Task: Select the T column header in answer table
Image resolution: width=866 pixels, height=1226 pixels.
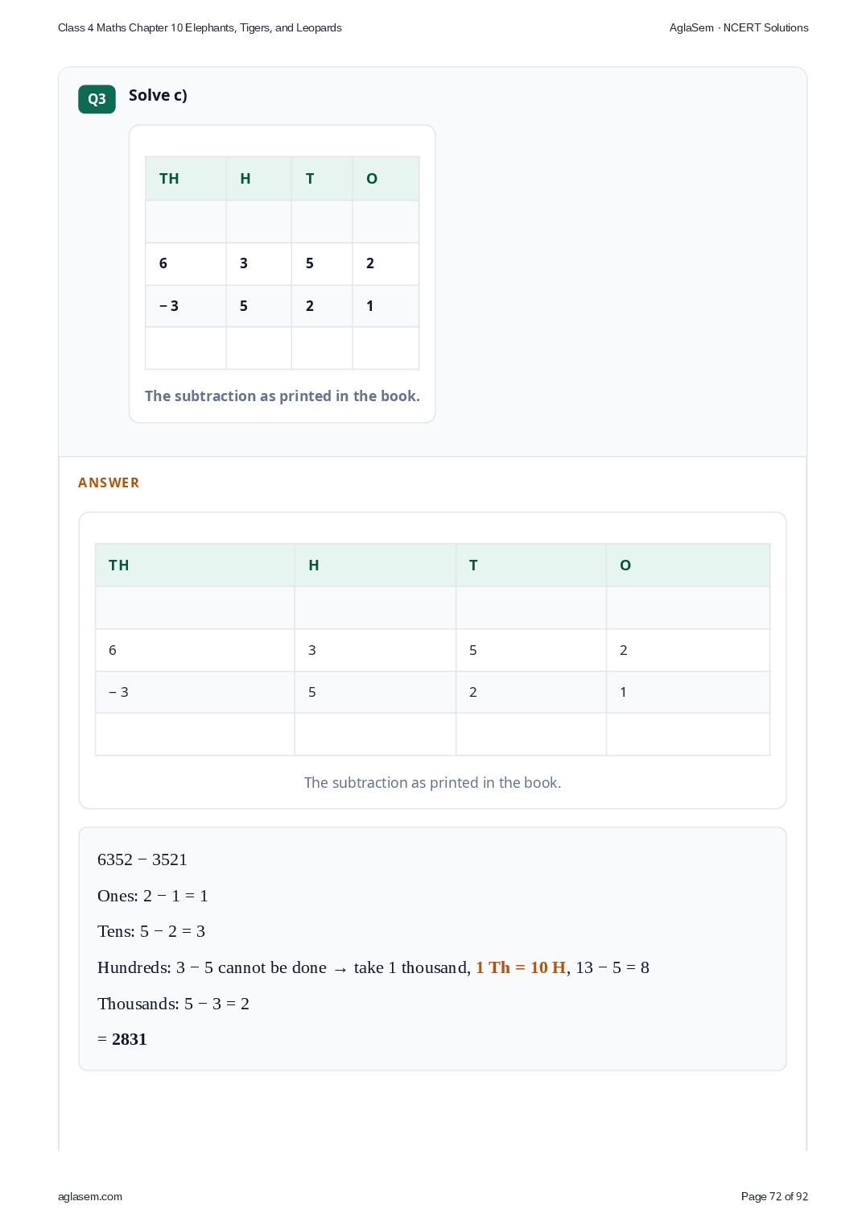Action: coord(531,565)
